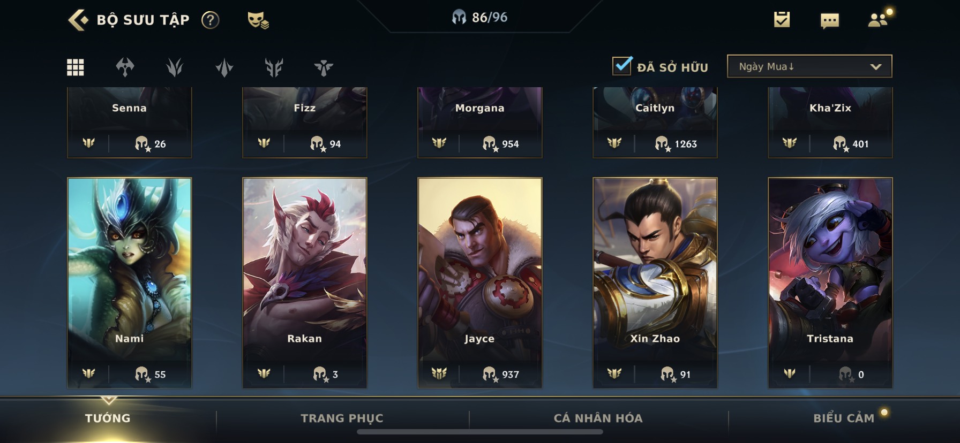The height and width of the screenshot is (443, 960).
Task: Filter champions by the last role icon
Action: 324,67
